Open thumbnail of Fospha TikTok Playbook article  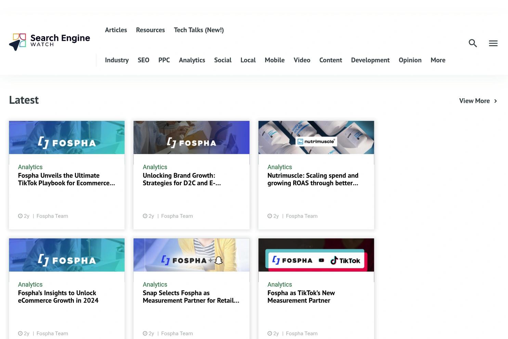(67, 137)
